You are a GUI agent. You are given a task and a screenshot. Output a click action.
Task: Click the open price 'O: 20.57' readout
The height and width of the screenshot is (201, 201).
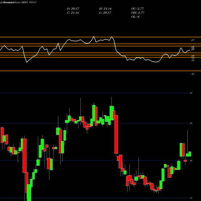click(73, 8)
